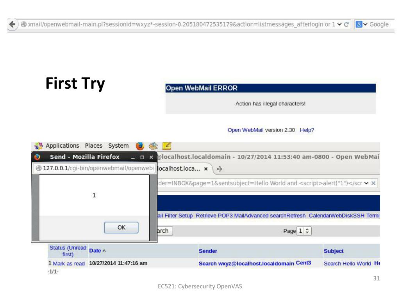
Task: Click Mark as read for message 1
Action: click(69, 264)
